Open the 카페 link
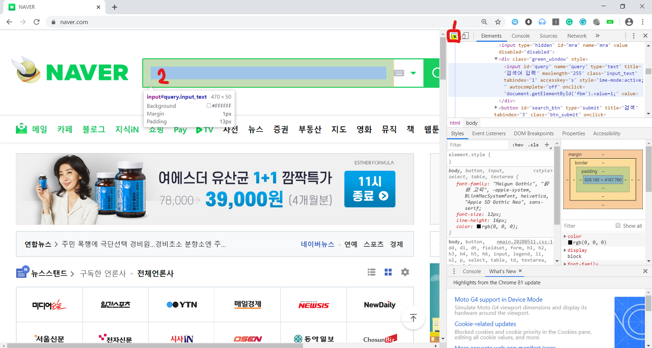The image size is (652, 348). click(x=65, y=129)
